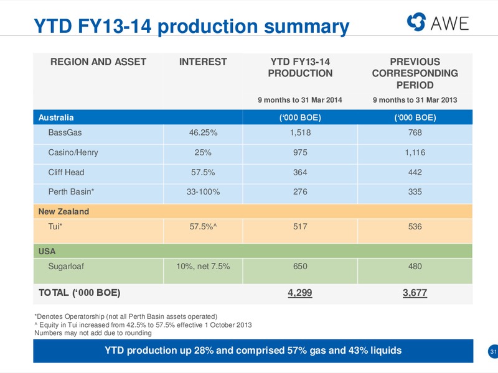The image size is (498, 373).
Task: Click Cliff Head previous value 442
Action: click(x=415, y=172)
